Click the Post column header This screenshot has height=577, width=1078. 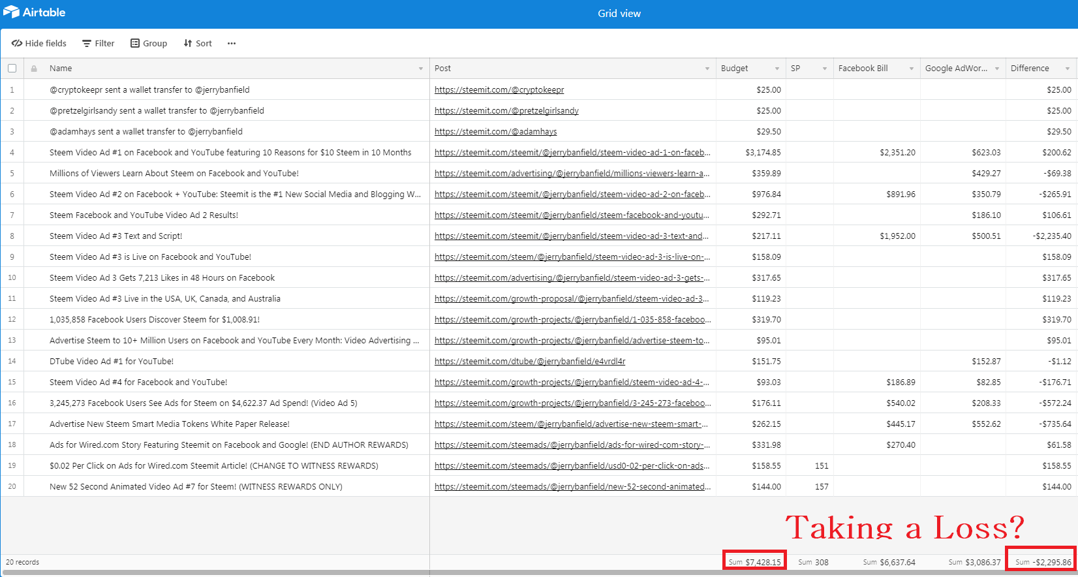coord(573,69)
